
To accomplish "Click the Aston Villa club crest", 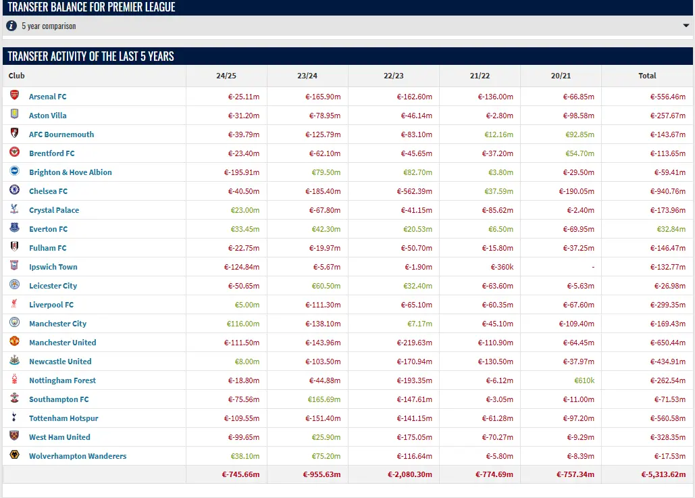I will coord(14,115).
